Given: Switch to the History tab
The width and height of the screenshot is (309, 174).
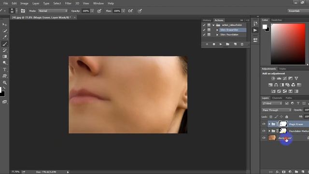Looking at the screenshot, I should point(207,20).
